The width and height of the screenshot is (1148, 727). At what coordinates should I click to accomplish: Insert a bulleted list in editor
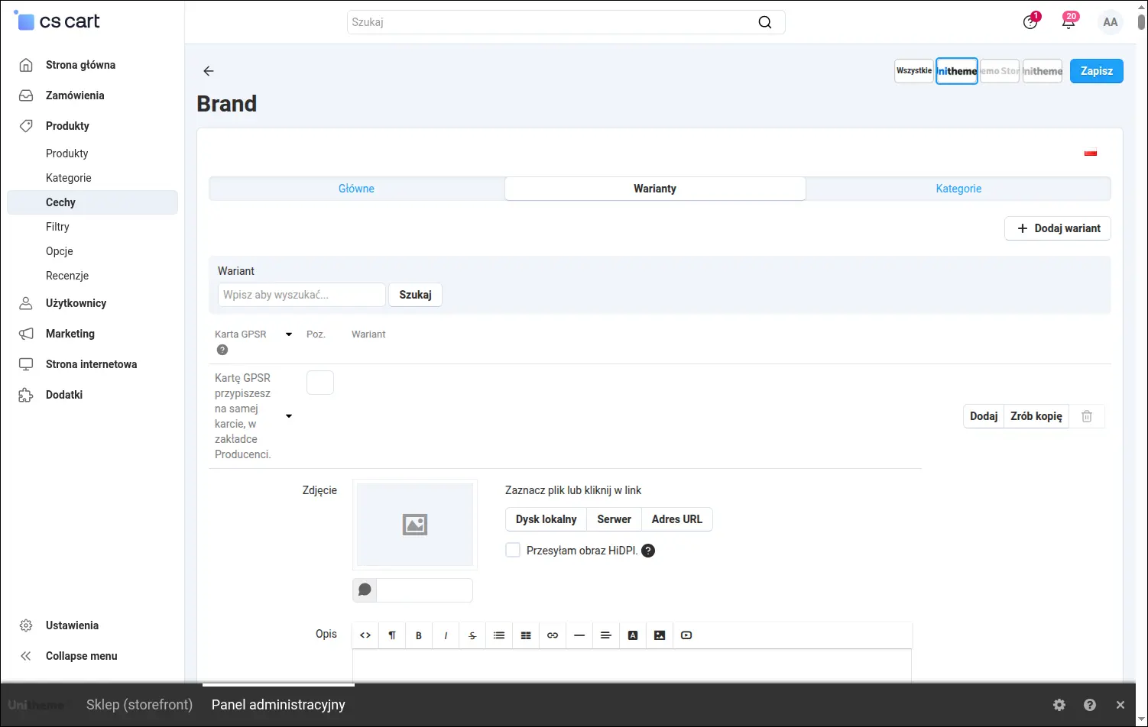pos(499,635)
